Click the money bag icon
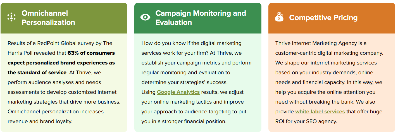The image size is (398, 134). pyautogui.click(x=279, y=17)
